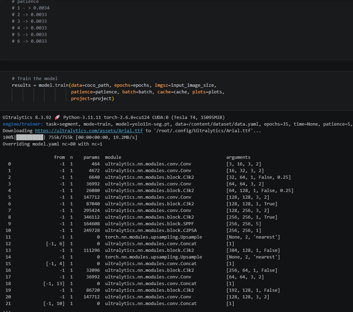
Task: Click the "[-1, 6]" from value
Action: pyautogui.click(x=55, y=244)
